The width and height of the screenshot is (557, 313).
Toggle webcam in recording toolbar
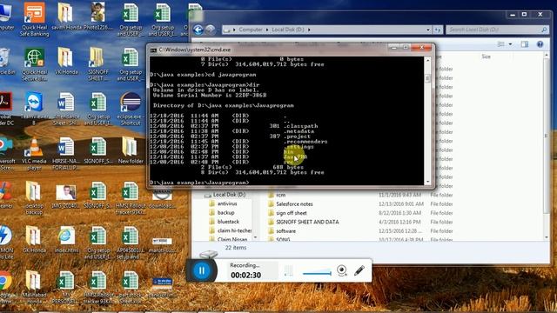[342, 270]
